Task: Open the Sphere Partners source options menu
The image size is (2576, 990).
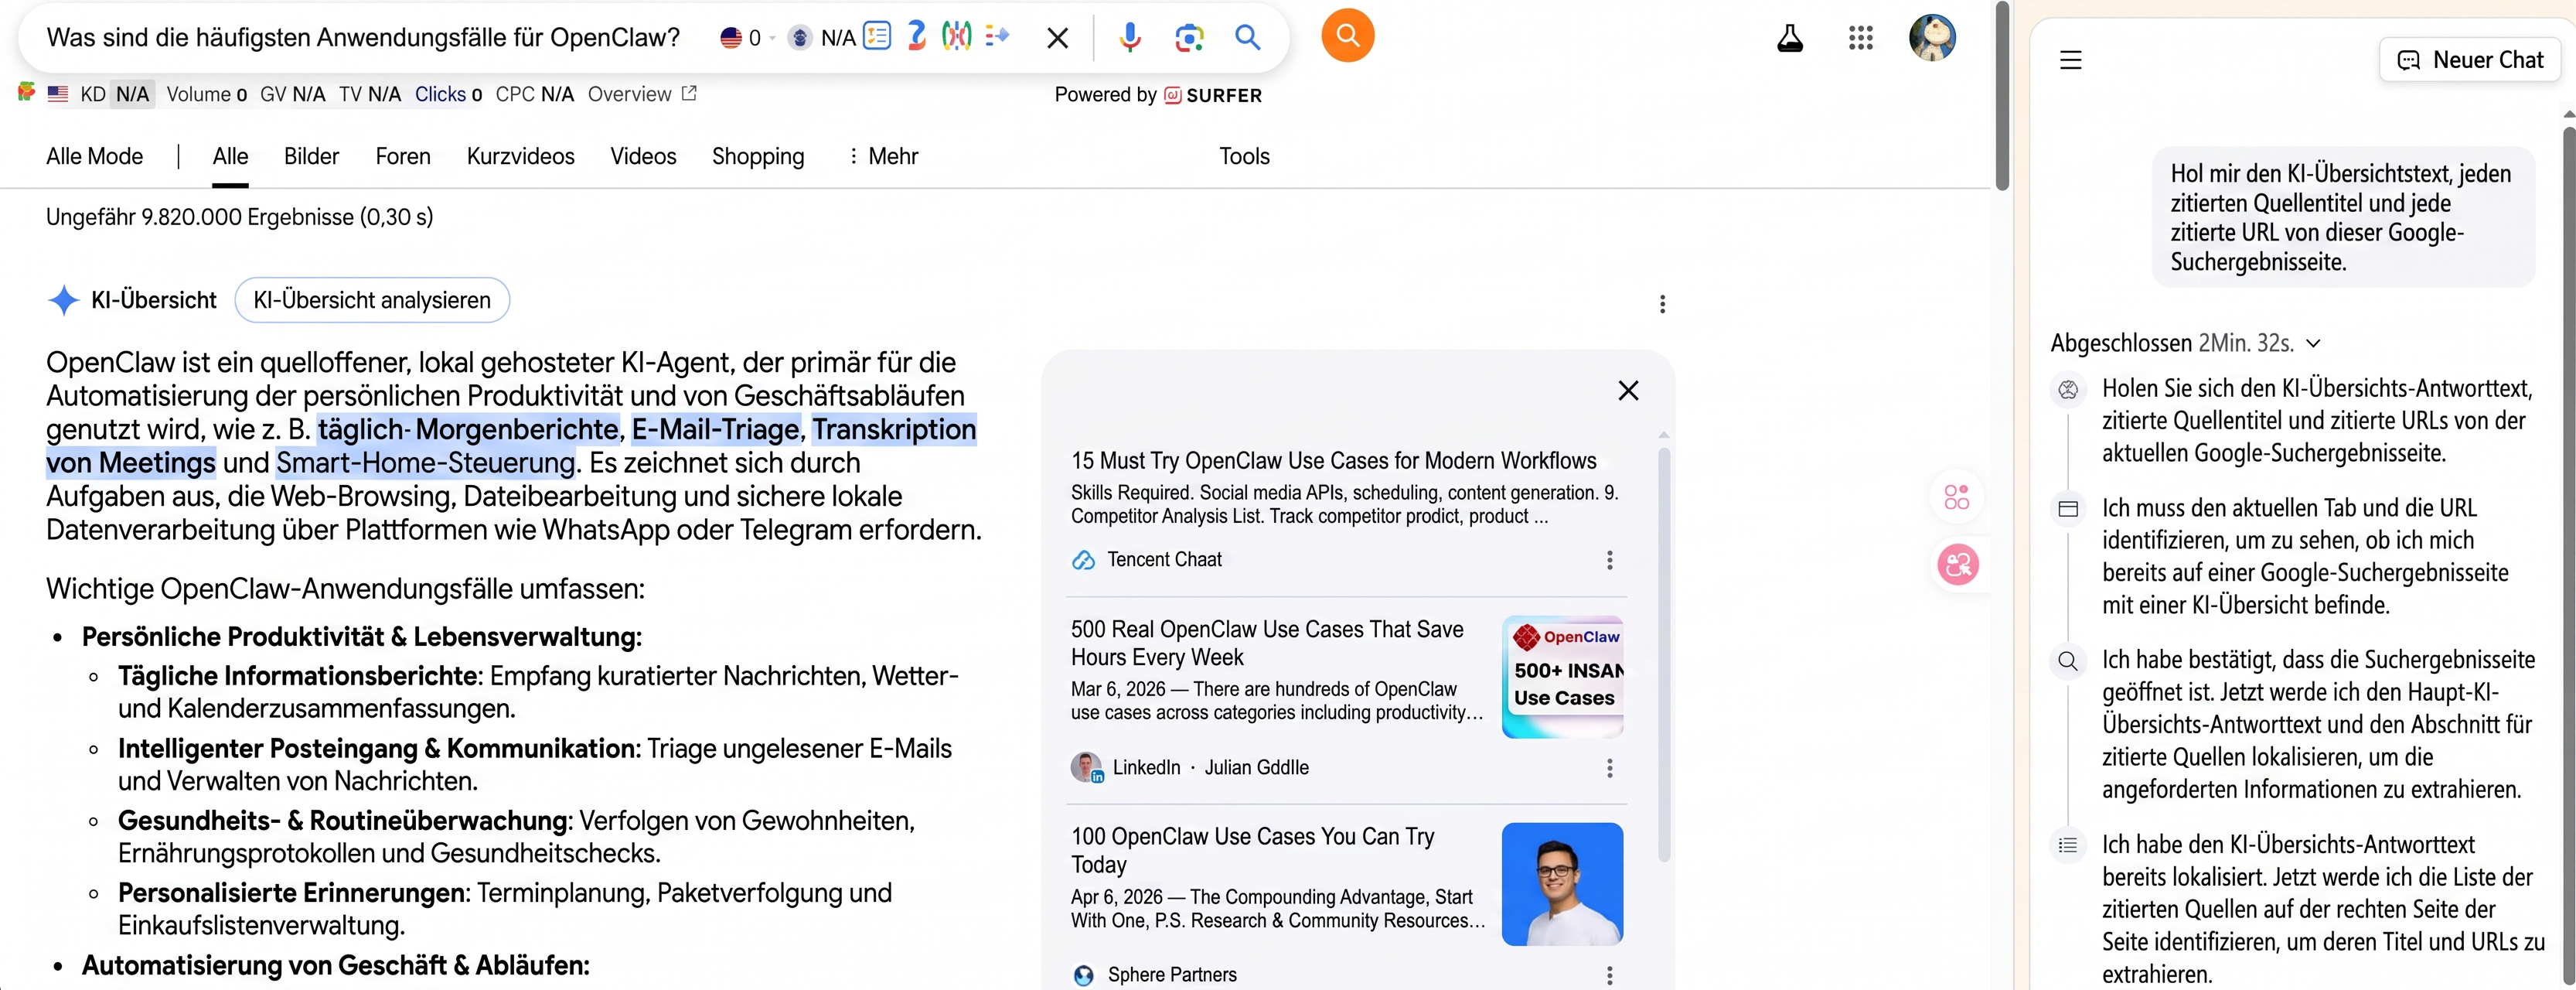Action: 1609,975
